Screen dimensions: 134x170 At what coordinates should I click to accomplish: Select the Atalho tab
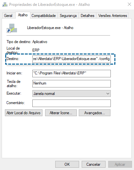23,15
